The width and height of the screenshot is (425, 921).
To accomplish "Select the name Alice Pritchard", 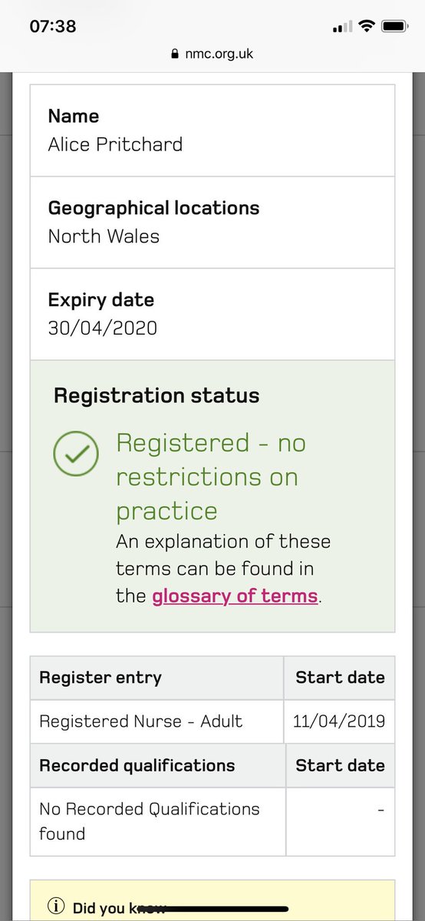I will (x=115, y=144).
